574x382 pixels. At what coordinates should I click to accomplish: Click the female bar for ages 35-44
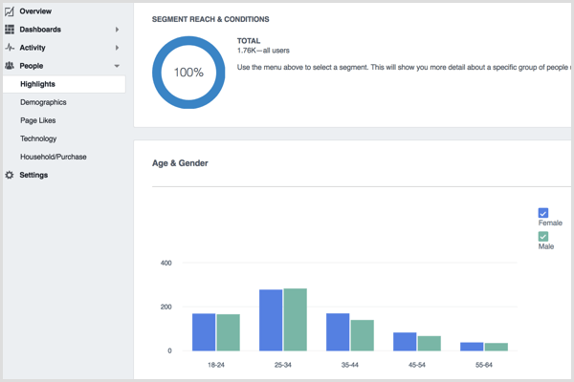338,332
